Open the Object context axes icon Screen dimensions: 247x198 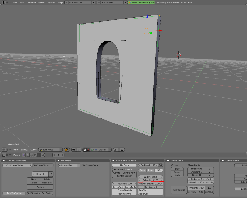click(35, 155)
